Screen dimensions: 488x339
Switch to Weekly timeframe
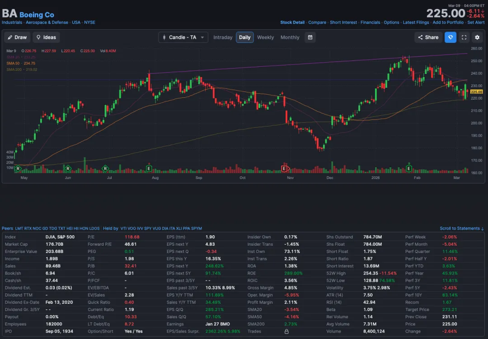click(x=266, y=37)
